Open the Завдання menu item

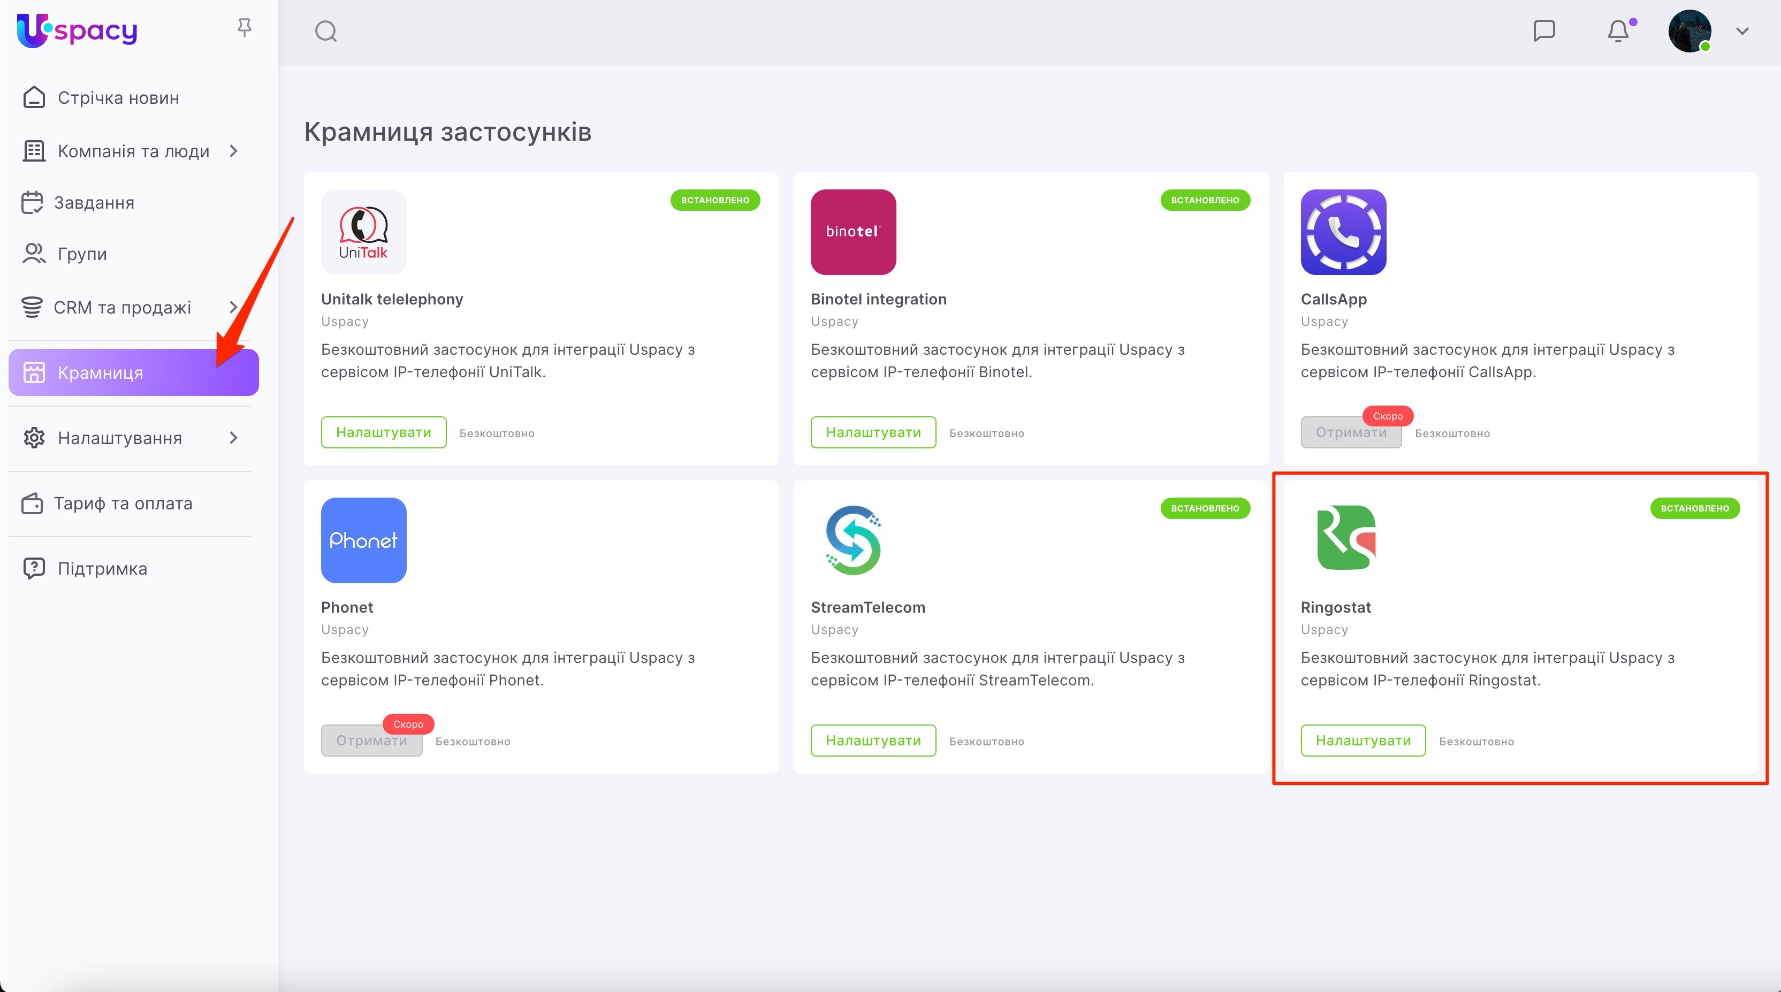(x=94, y=203)
